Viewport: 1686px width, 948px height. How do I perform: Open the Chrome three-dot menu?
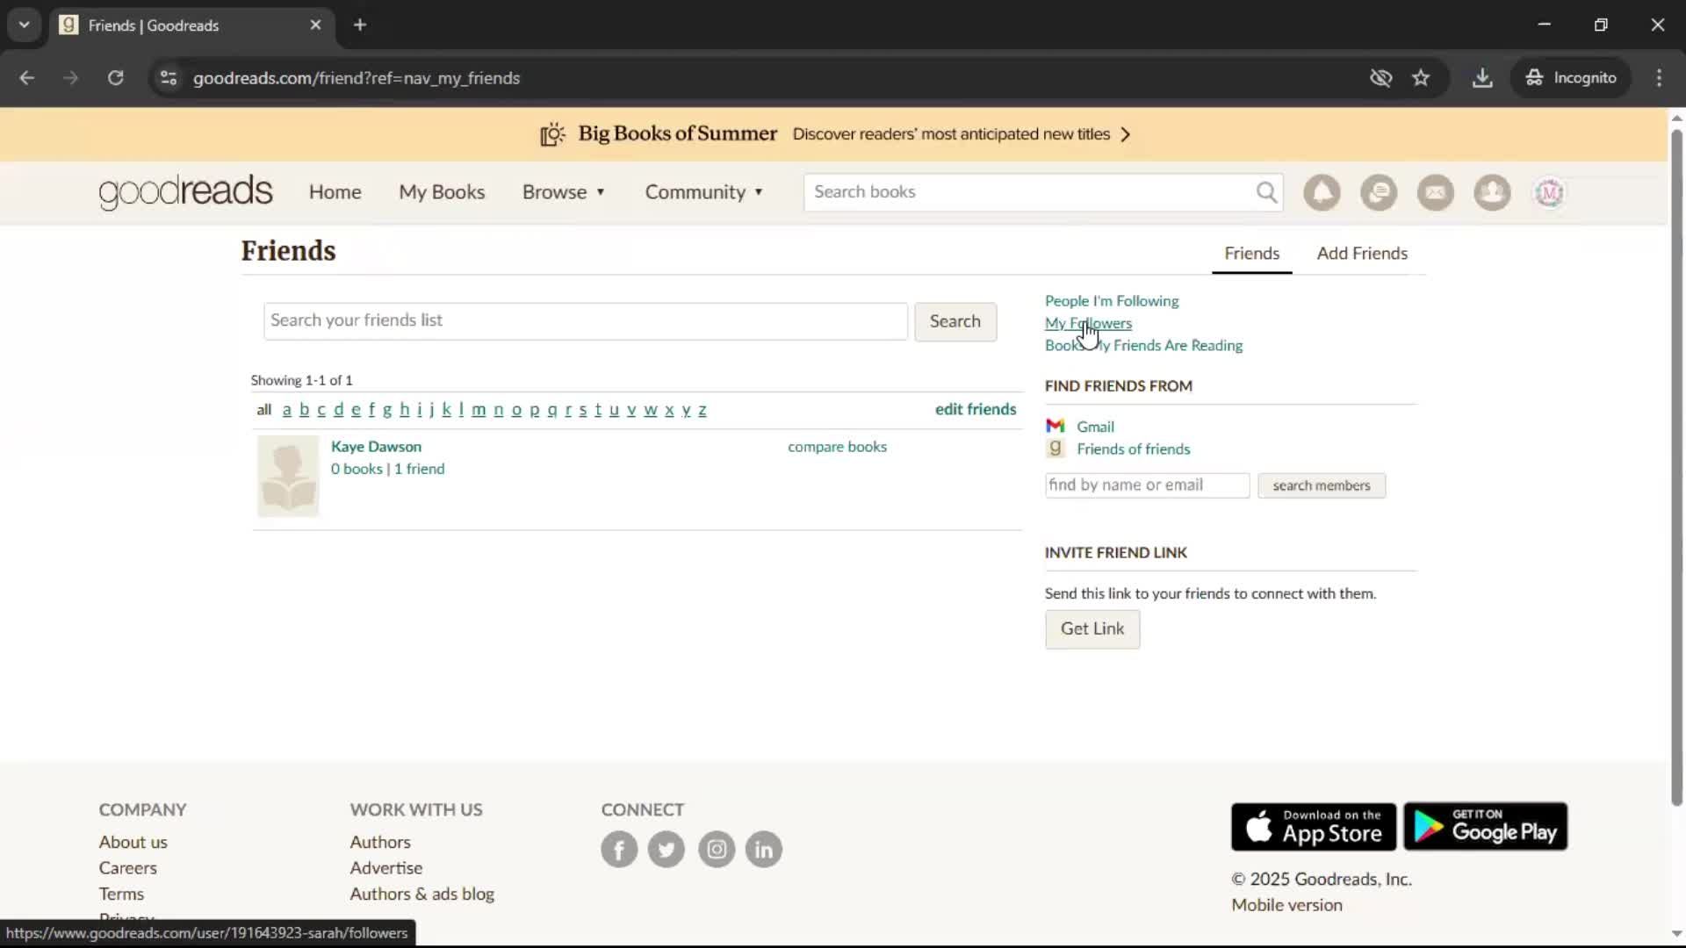pyautogui.click(x=1659, y=78)
